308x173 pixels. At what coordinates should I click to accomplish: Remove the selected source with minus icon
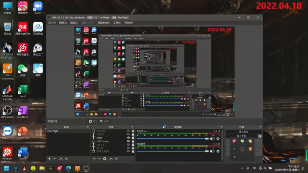click(99, 159)
